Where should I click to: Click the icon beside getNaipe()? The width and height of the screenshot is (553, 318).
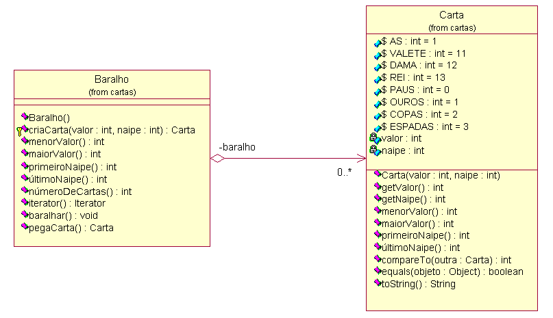378,198
